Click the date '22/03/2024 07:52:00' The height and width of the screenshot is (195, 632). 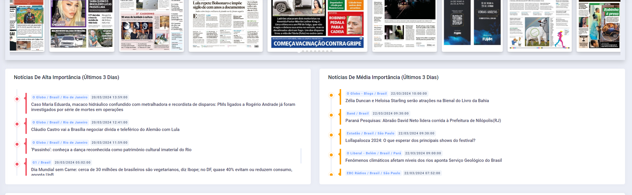click(x=422, y=173)
